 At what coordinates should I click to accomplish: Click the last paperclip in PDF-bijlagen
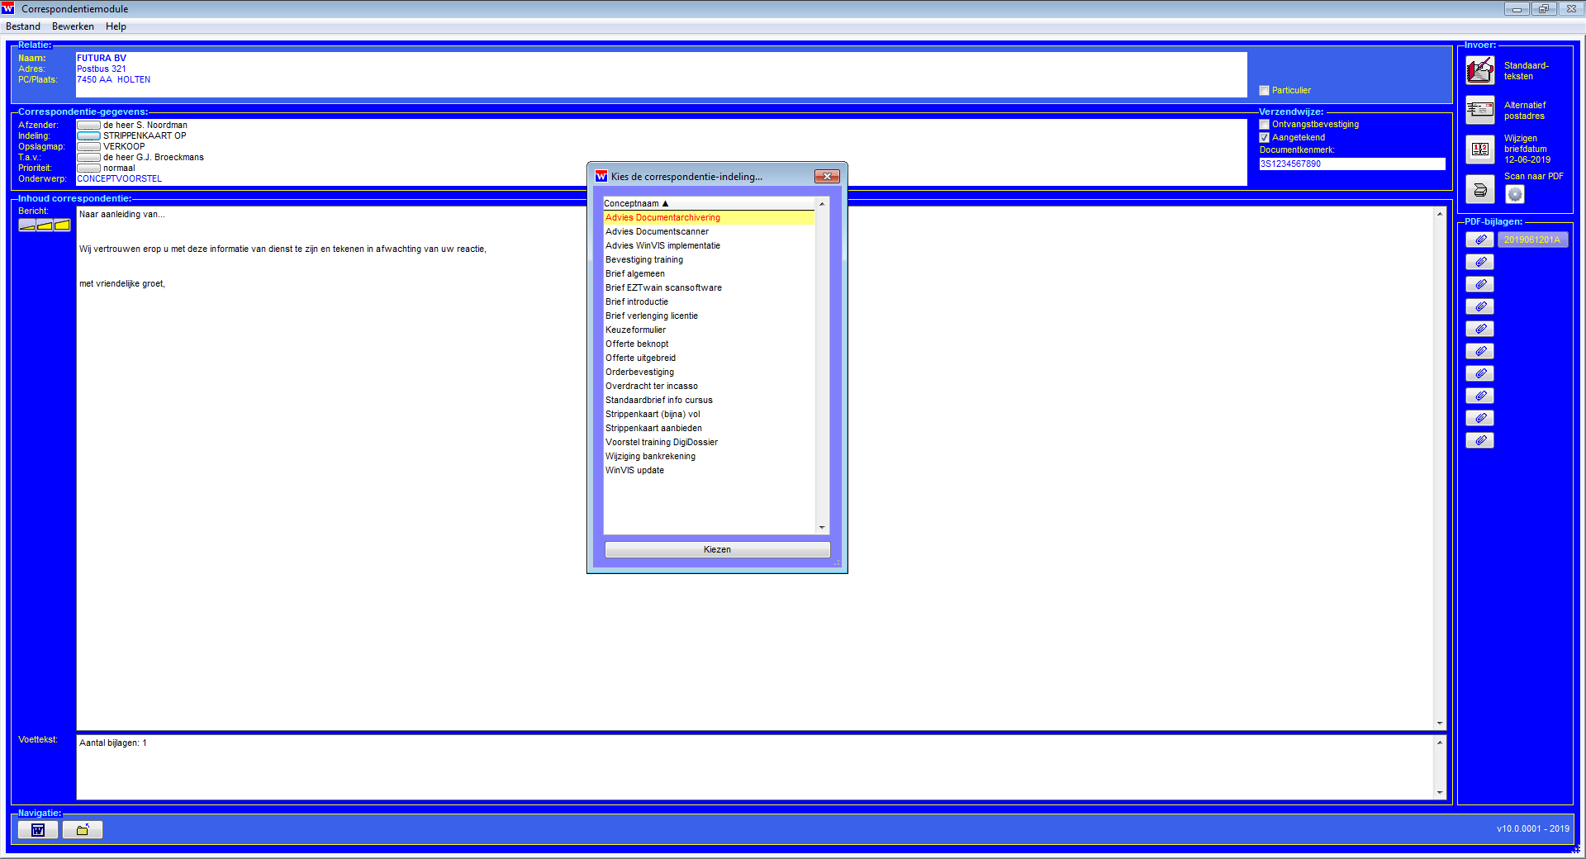point(1479,440)
